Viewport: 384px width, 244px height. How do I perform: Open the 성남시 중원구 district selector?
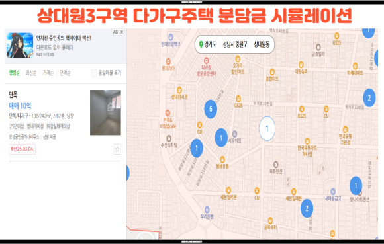235,44
